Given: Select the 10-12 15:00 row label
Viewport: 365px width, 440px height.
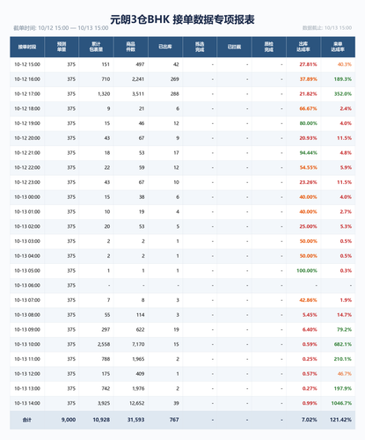Looking at the screenshot, I should pos(27,64).
